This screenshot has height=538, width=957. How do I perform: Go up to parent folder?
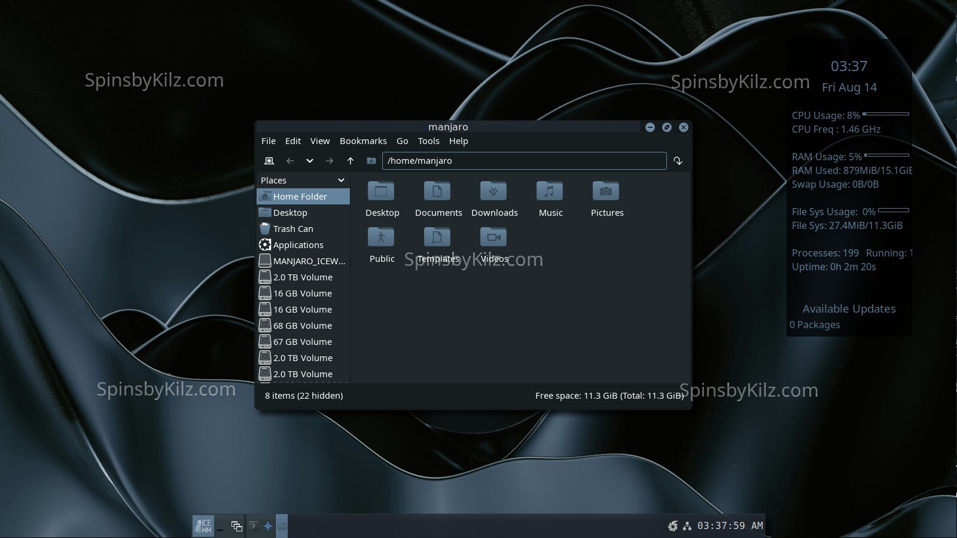(351, 161)
